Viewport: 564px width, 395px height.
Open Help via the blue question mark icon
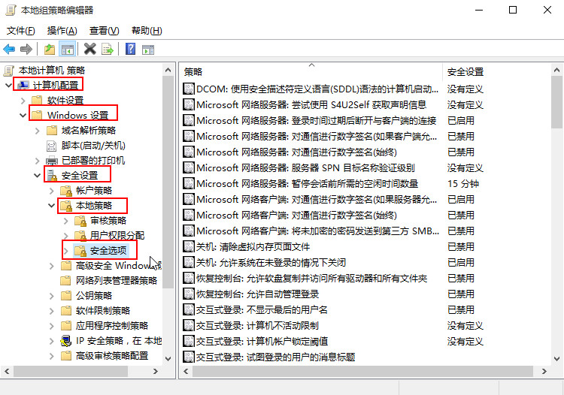click(x=130, y=50)
